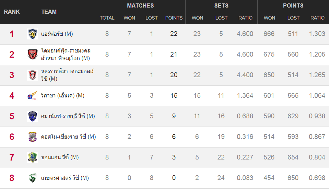This screenshot has width=331, height=189.
Task: Open the ขอนแก่น วีซี team logo
Action: [33, 157]
